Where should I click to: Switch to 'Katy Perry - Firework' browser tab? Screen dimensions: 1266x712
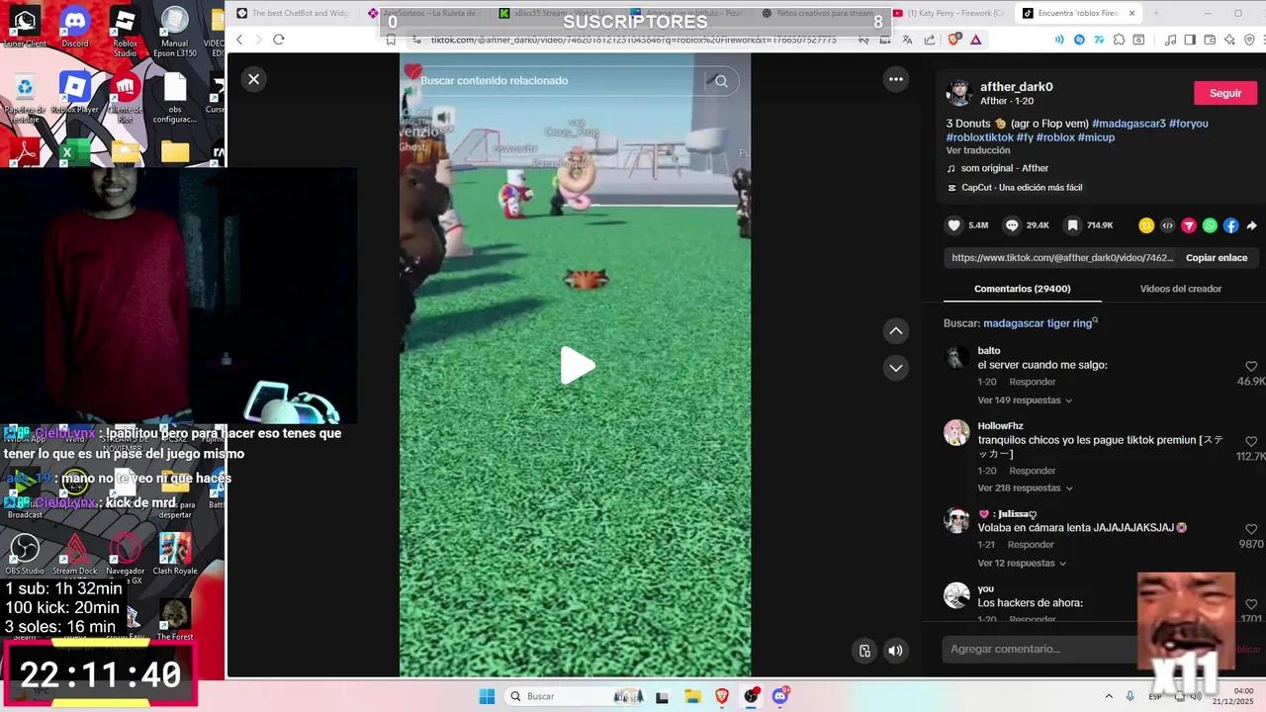tap(949, 14)
